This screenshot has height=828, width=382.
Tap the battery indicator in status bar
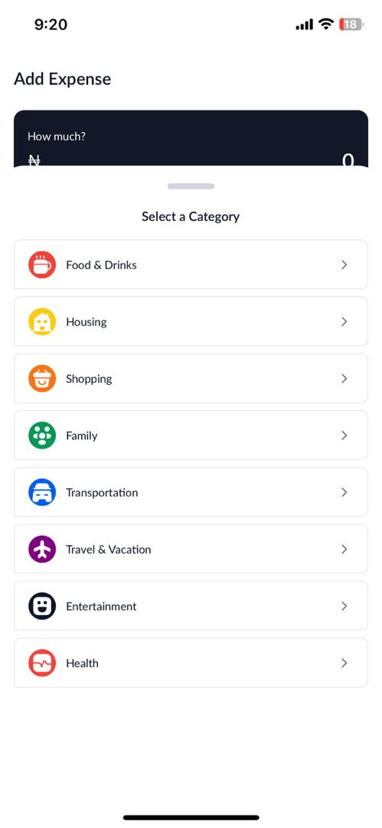(352, 25)
